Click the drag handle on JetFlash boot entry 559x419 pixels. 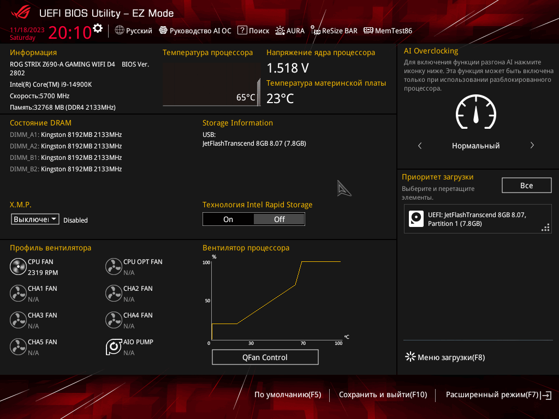point(546,228)
